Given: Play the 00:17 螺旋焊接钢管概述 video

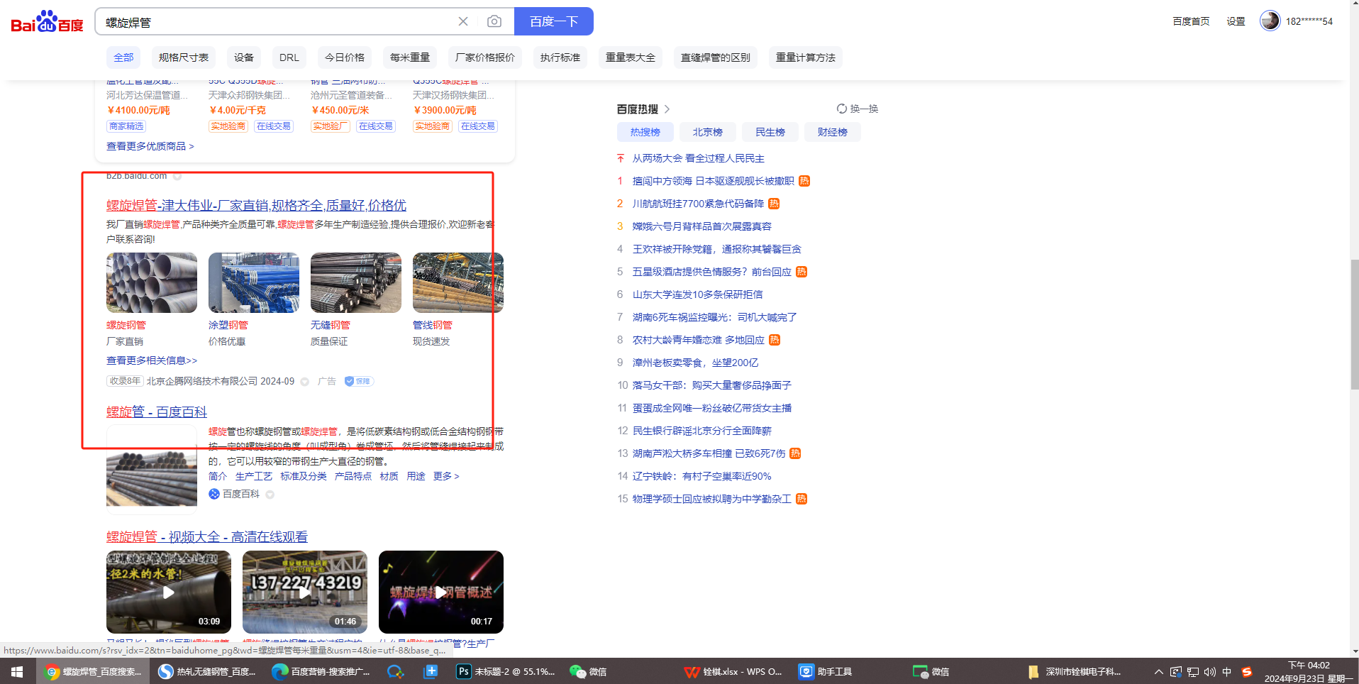Looking at the screenshot, I should click(440, 592).
